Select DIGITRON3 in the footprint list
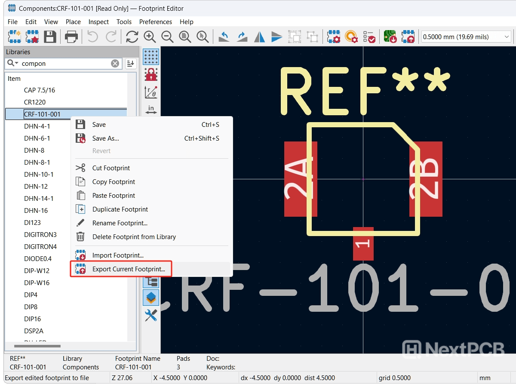This screenshot has height=387, width=516. 40,235
